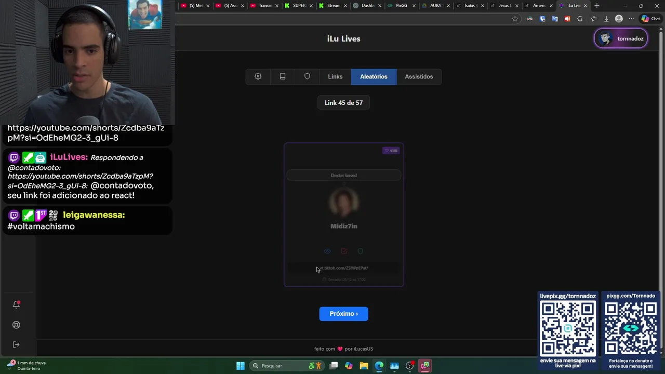Viewport: 665px width, 374px height.
Task: Click the Midiz7in username text
Action: [x=344, y=226]
